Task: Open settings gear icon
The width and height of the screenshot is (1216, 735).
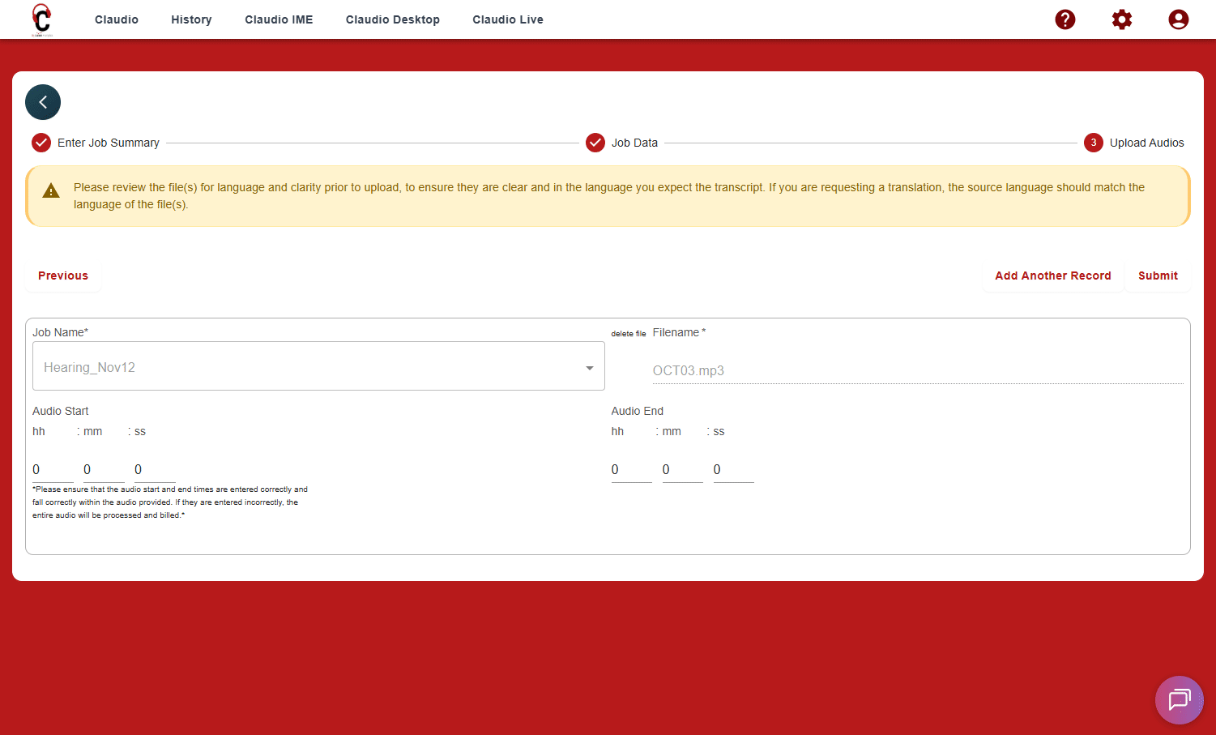Action: 1121,19
